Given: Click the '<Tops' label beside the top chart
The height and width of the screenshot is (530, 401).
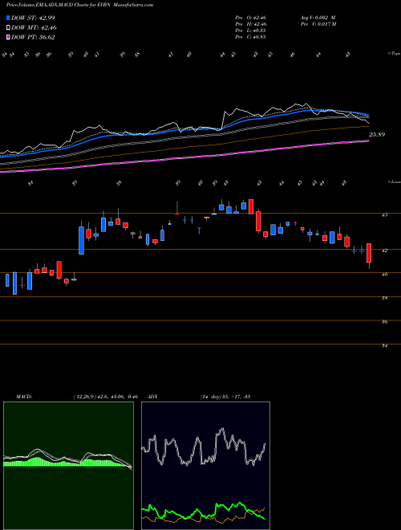Looking at the screenshot, I should [394, 54].
